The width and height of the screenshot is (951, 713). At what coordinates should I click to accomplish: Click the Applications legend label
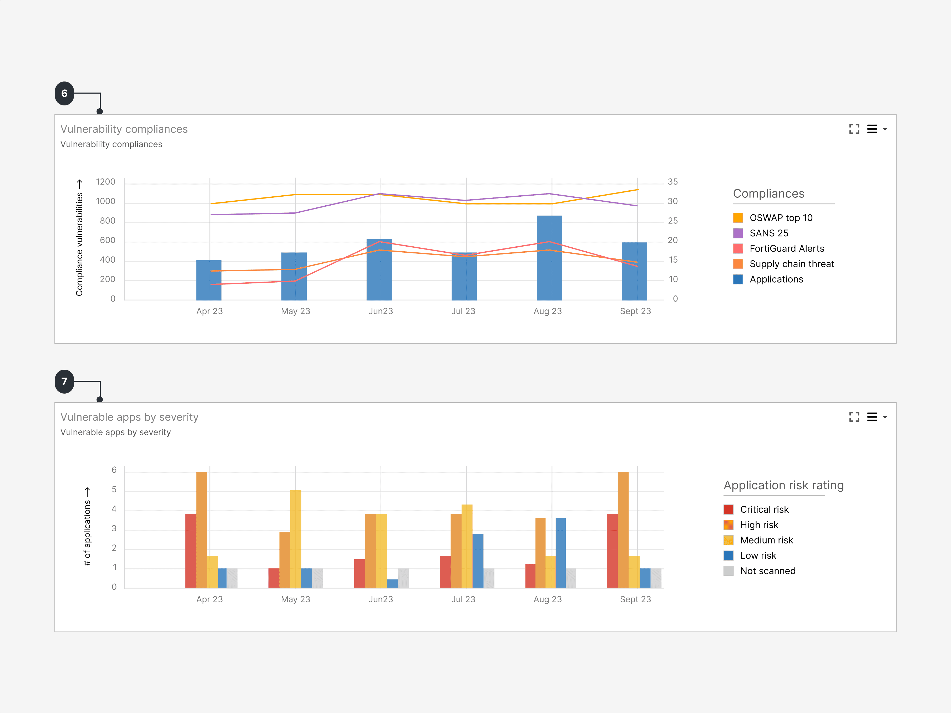point(776,279)
